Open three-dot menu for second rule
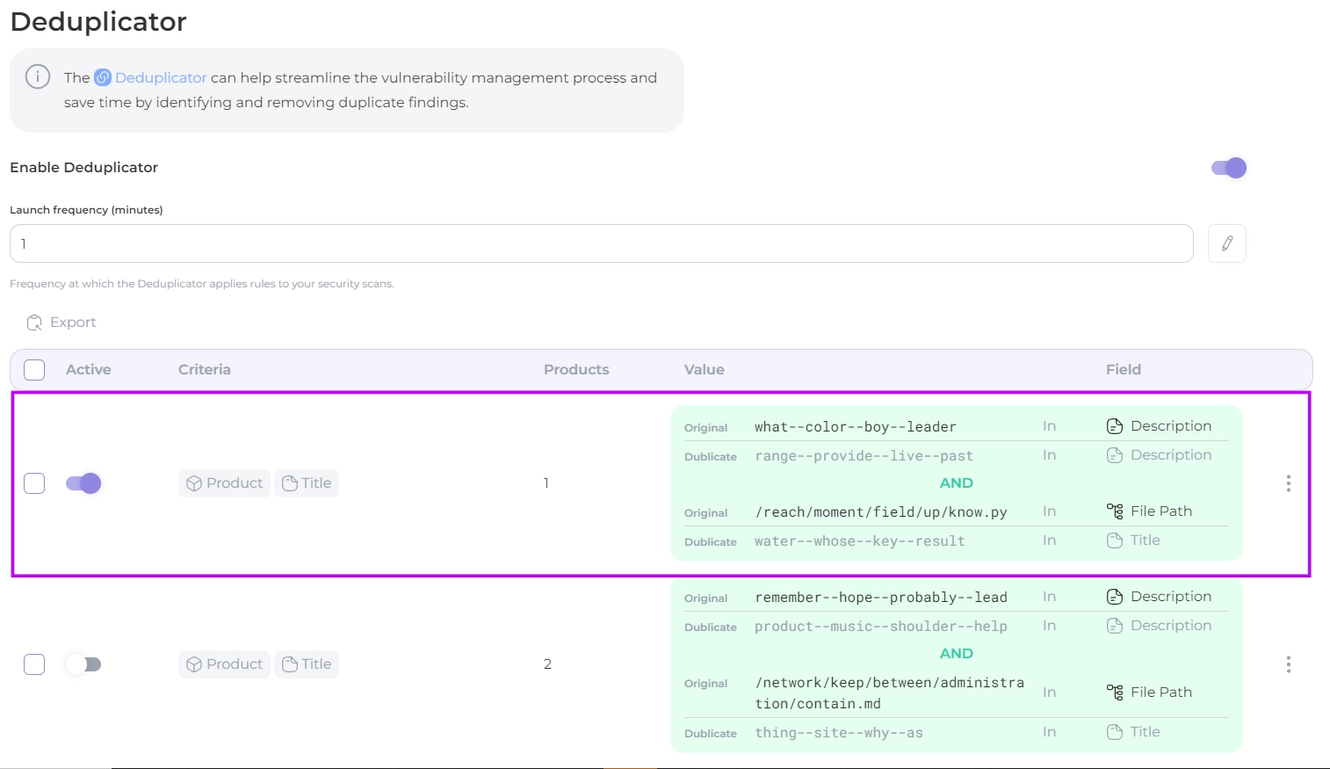This screenshot has height=769, width=1330. click(x=1288, y=664)
